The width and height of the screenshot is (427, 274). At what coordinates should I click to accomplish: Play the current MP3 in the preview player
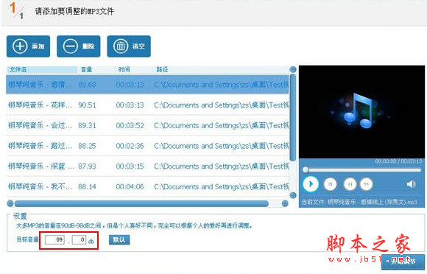pos(311,184)
